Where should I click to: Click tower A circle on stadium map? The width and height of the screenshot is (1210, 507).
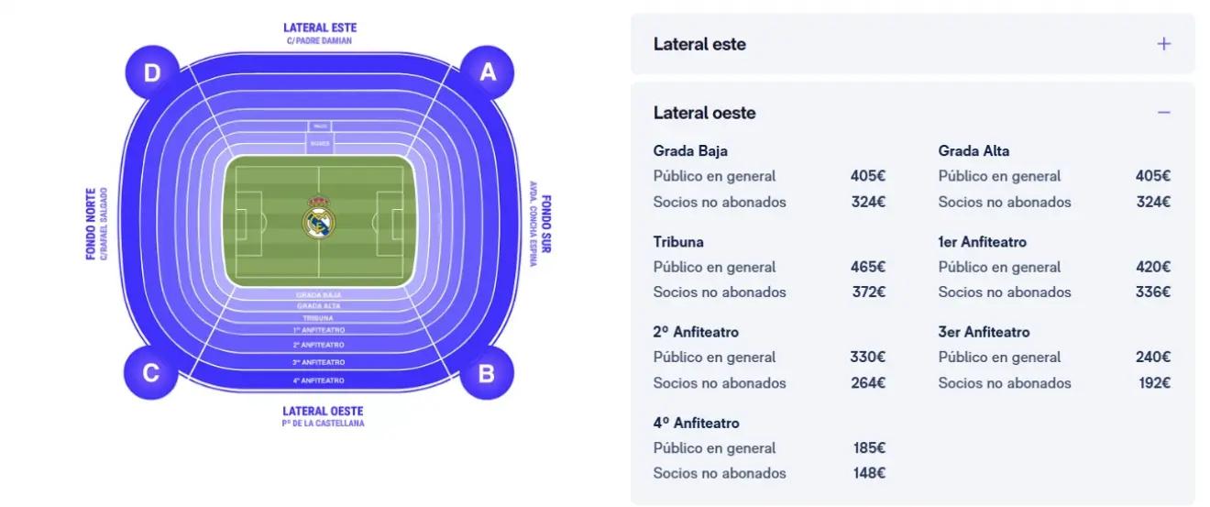[488, 72]
